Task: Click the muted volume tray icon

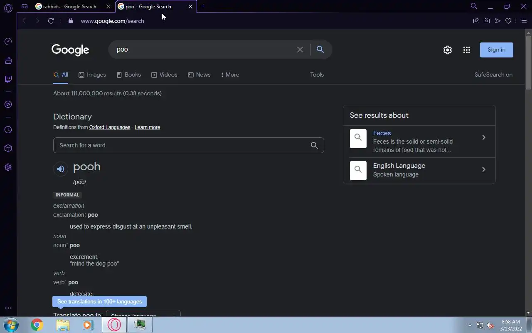Action: click(x=490, y=325)
